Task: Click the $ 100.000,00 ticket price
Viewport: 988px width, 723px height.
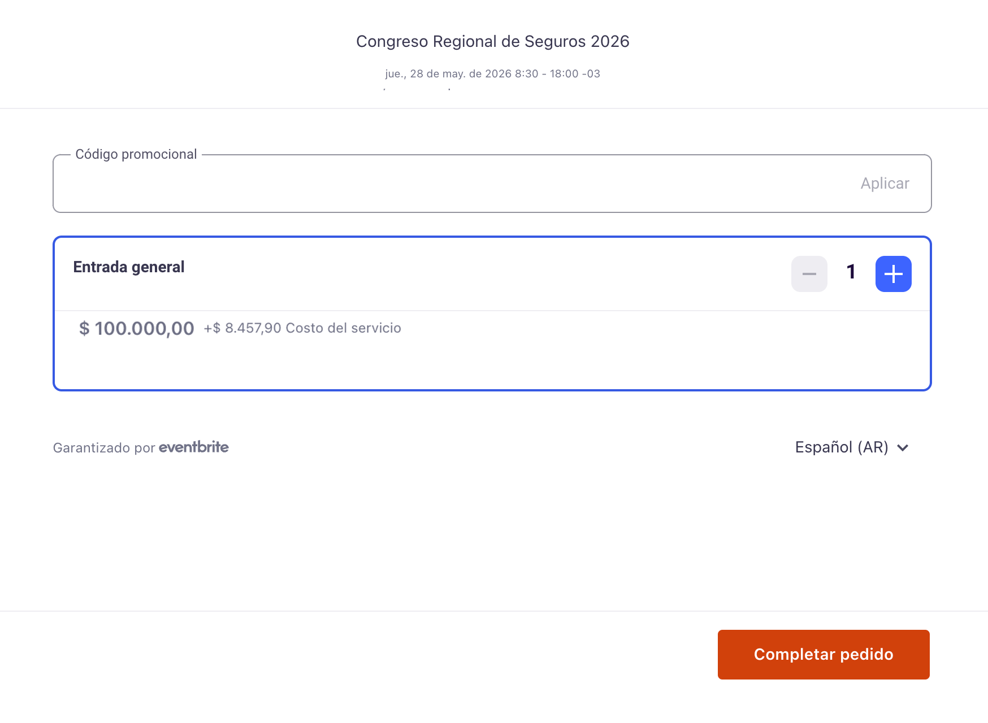Action: (x=144, y=329)
